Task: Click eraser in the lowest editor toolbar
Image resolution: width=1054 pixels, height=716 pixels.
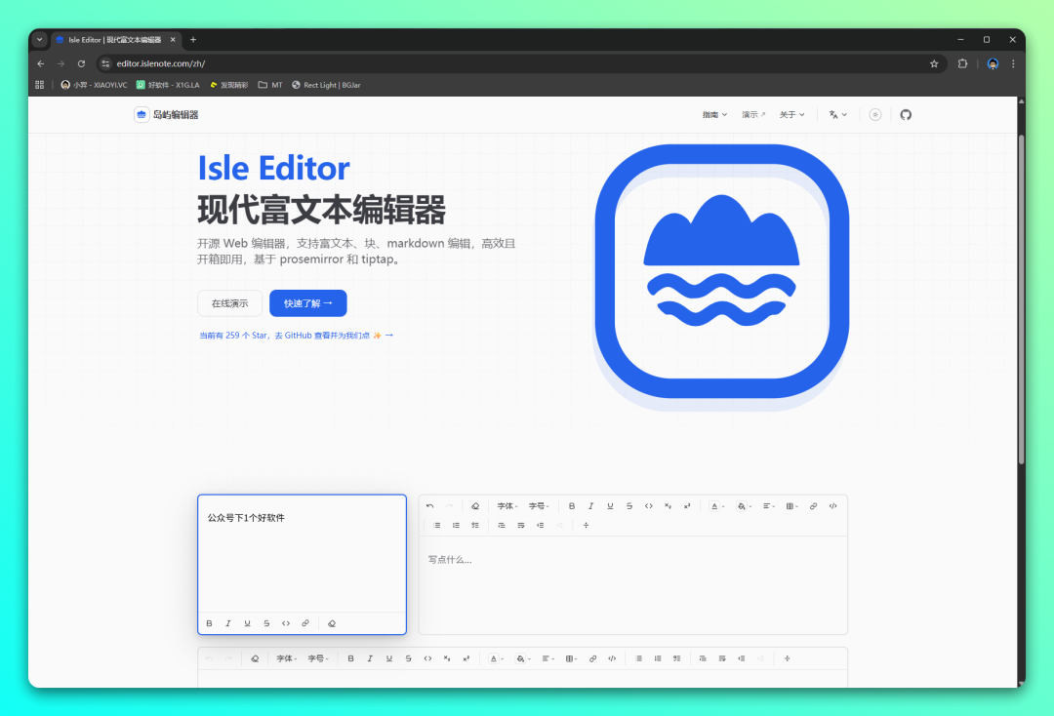Action: point(255,658)
